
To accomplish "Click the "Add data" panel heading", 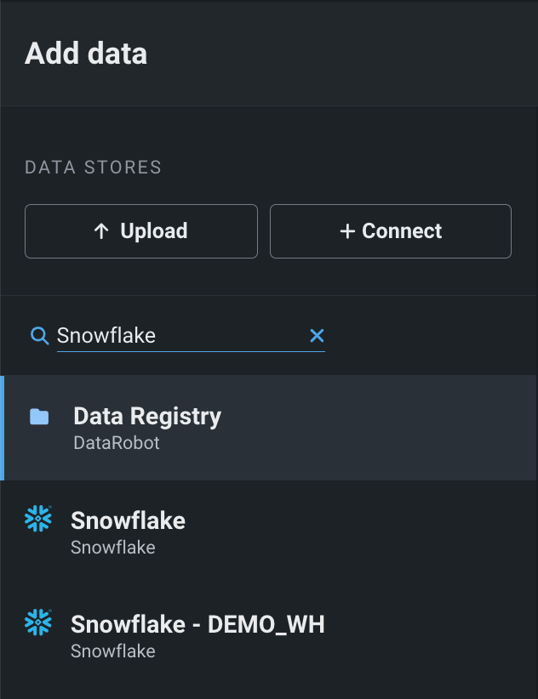I will pos(86,54).
